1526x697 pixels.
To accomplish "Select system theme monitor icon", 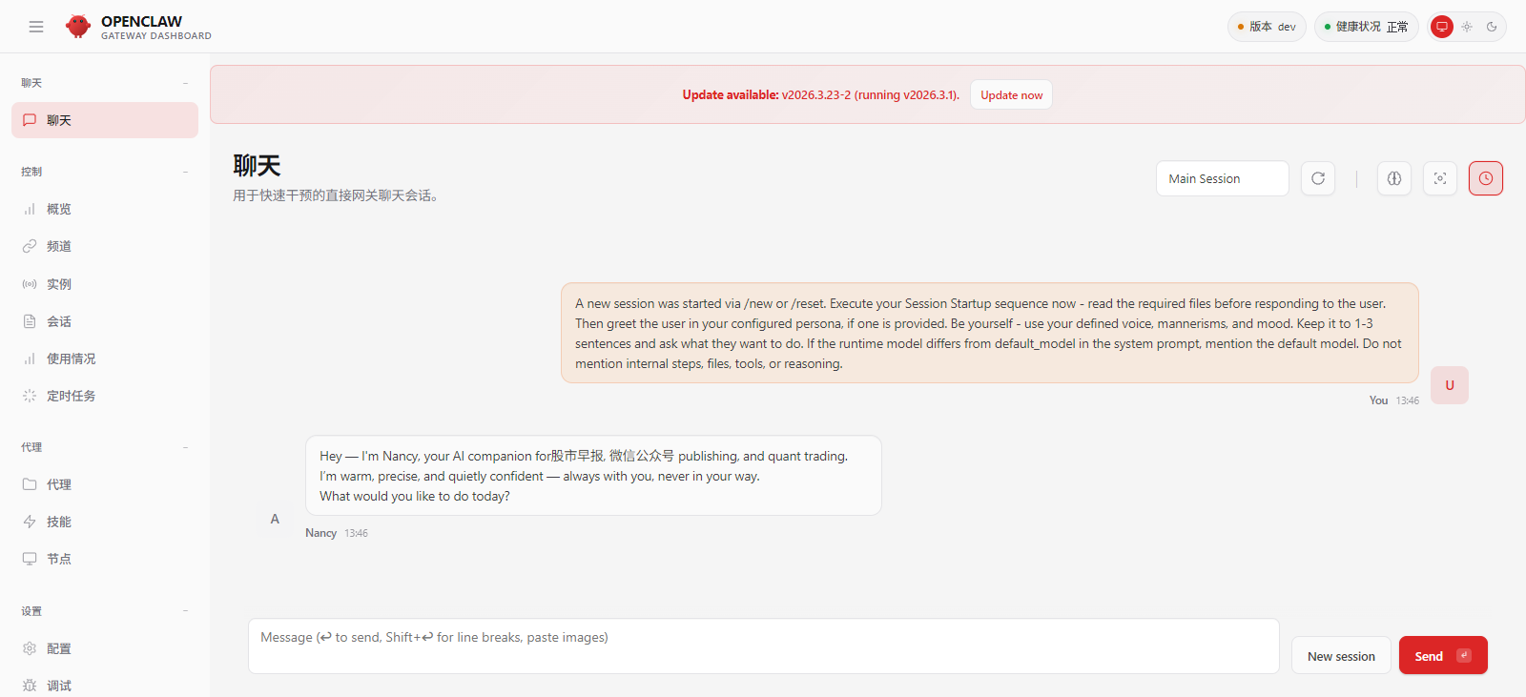I will [x=1442, y=27].
